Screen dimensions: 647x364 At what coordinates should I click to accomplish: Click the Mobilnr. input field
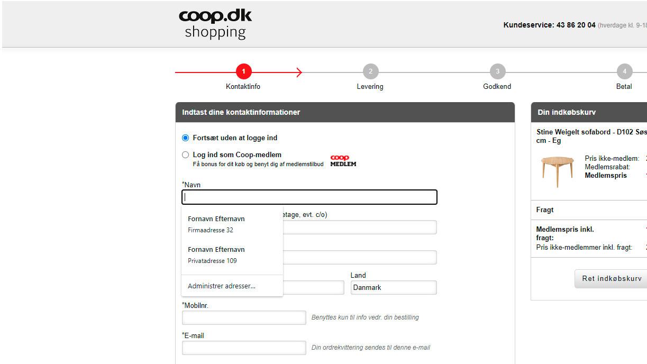(x=244, y=317)
